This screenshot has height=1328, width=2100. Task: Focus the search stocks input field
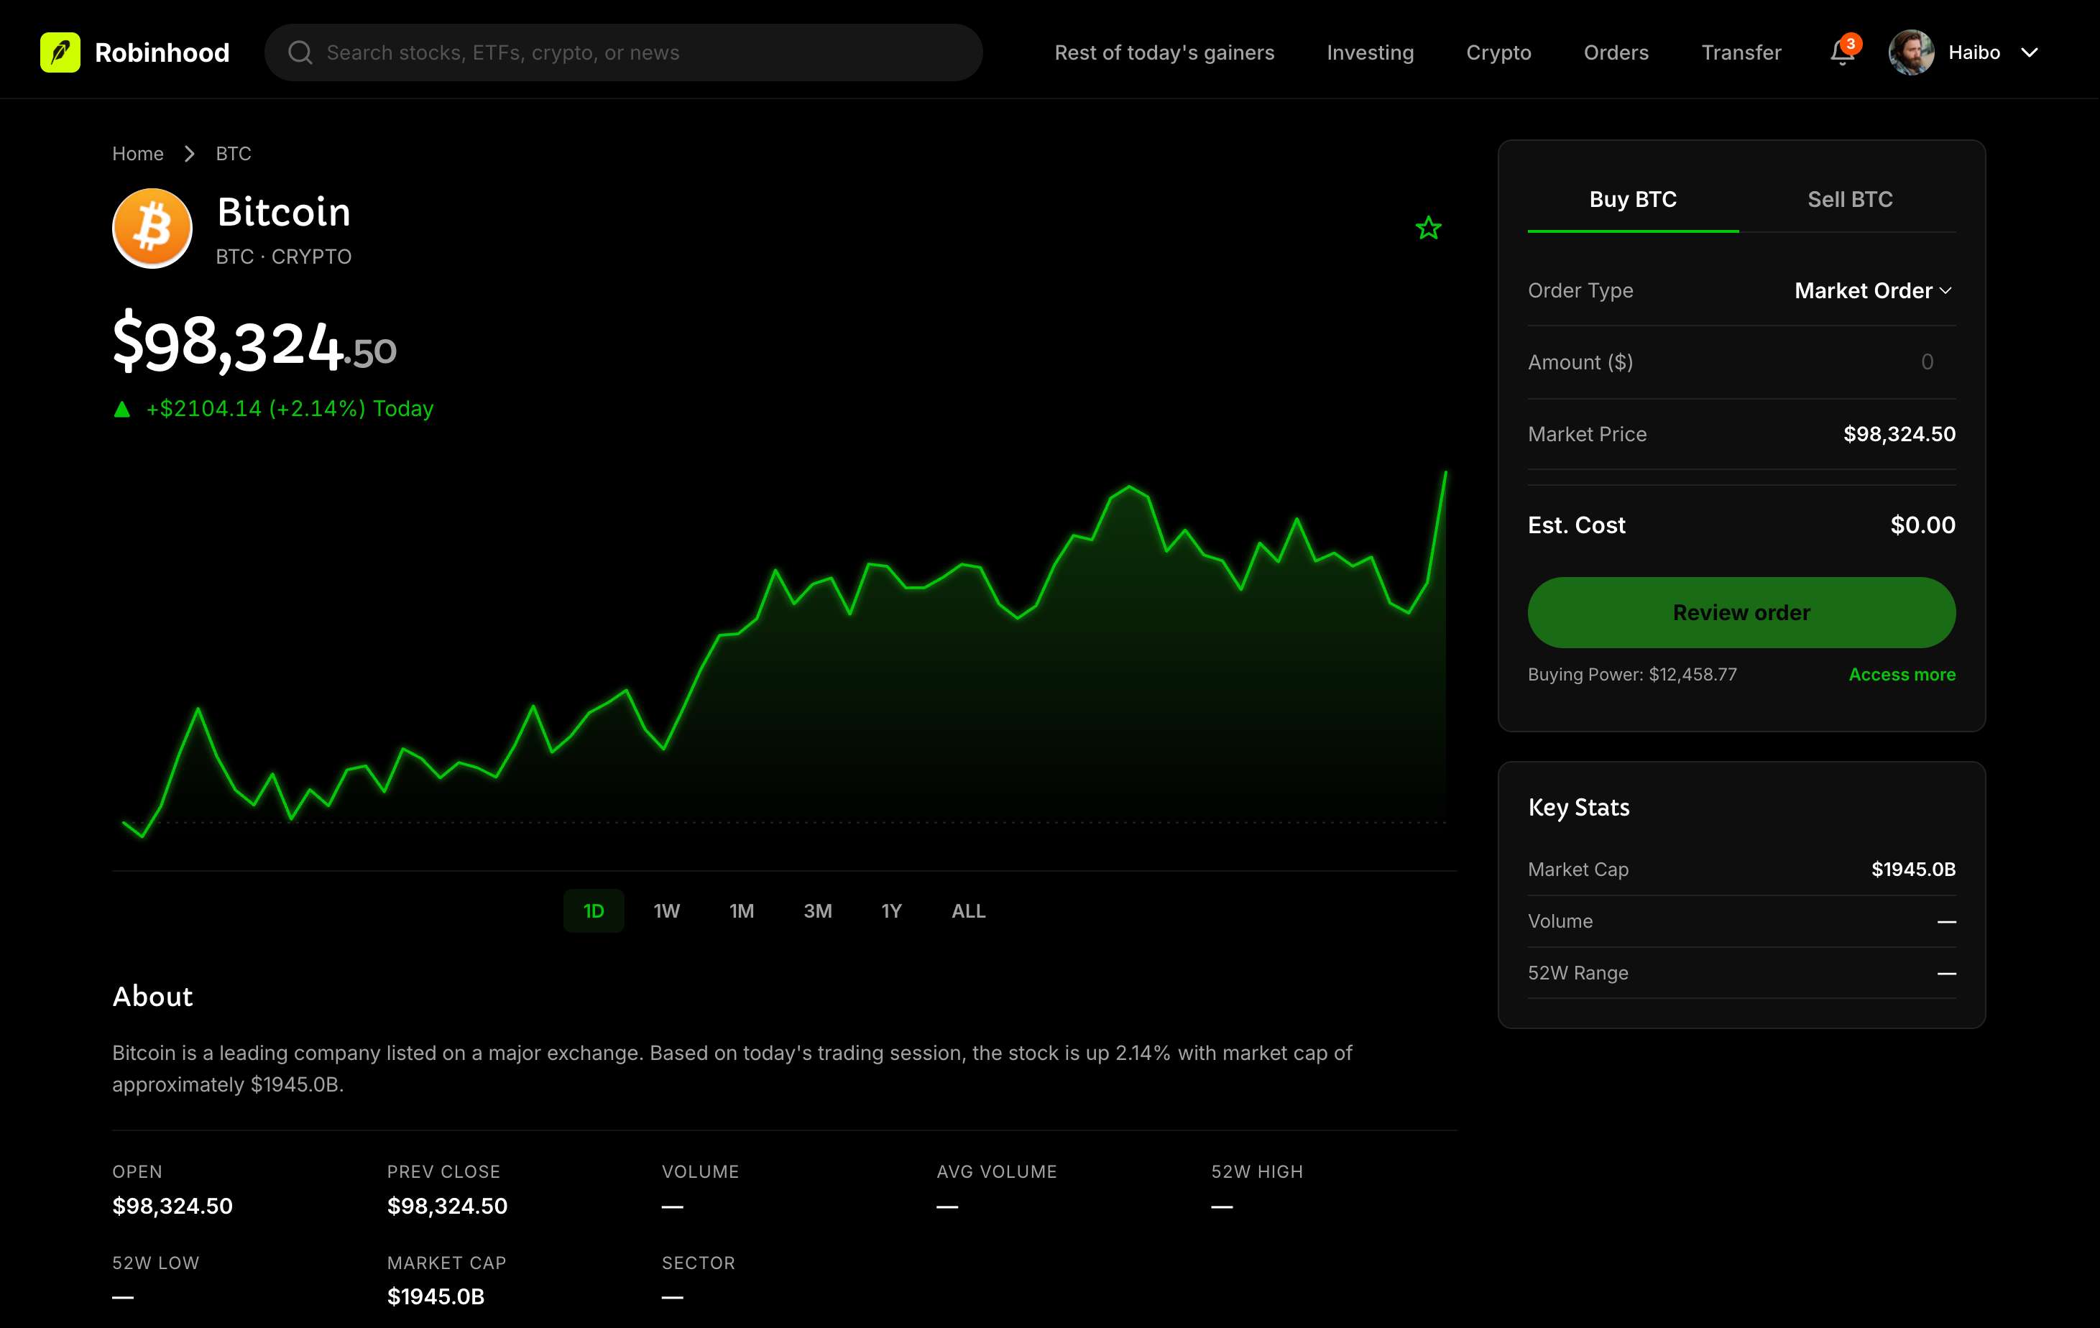point(624,52)
